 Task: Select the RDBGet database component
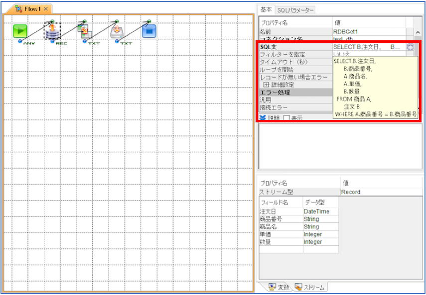[x=52, y=31]
